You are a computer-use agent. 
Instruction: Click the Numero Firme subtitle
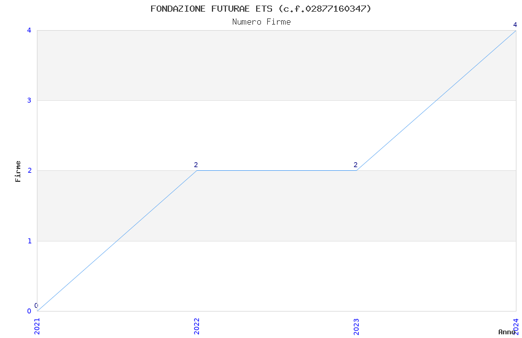pyautogui.click(x=261, y=22)
